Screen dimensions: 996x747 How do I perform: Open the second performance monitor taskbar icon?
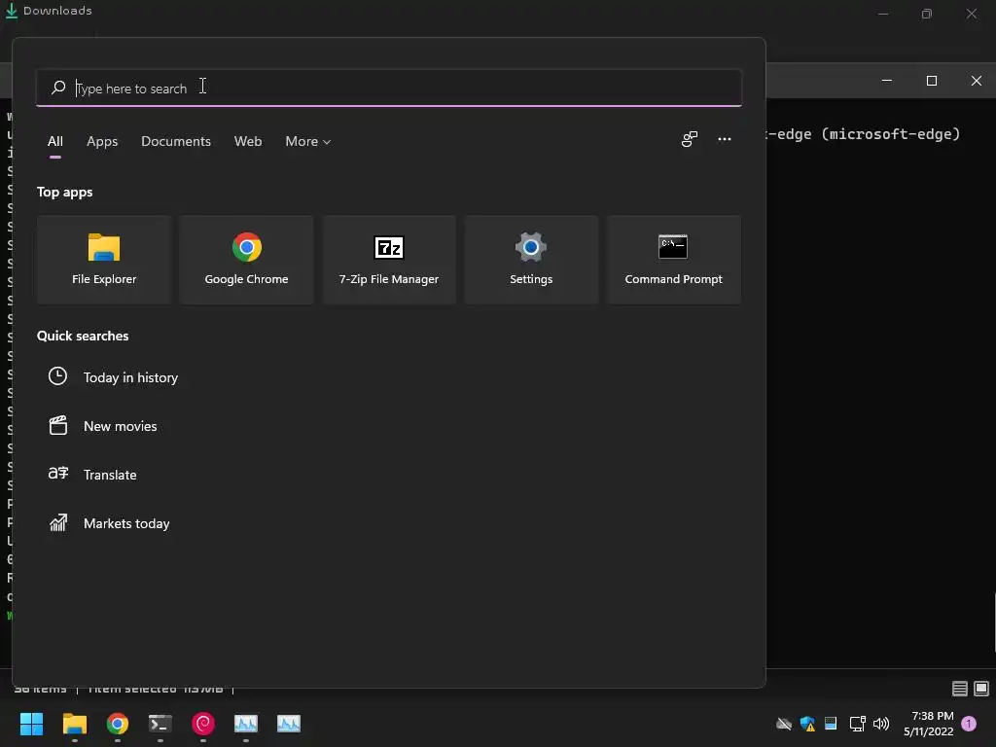pyautogui.click(x=289, y=724)
